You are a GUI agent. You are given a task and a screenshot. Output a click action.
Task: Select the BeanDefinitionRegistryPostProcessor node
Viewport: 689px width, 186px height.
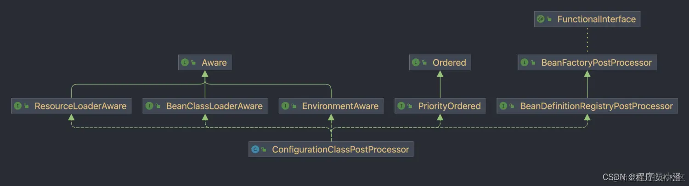[596, 106]
